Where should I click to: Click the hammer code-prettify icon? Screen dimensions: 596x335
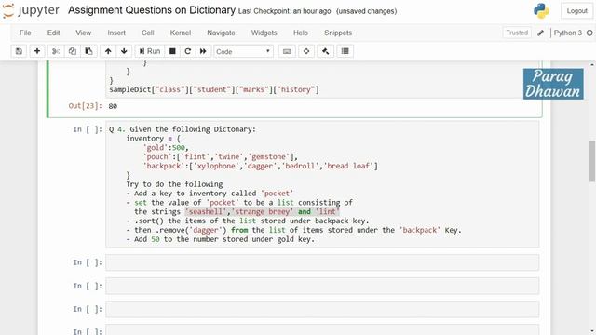pos(325,51)
